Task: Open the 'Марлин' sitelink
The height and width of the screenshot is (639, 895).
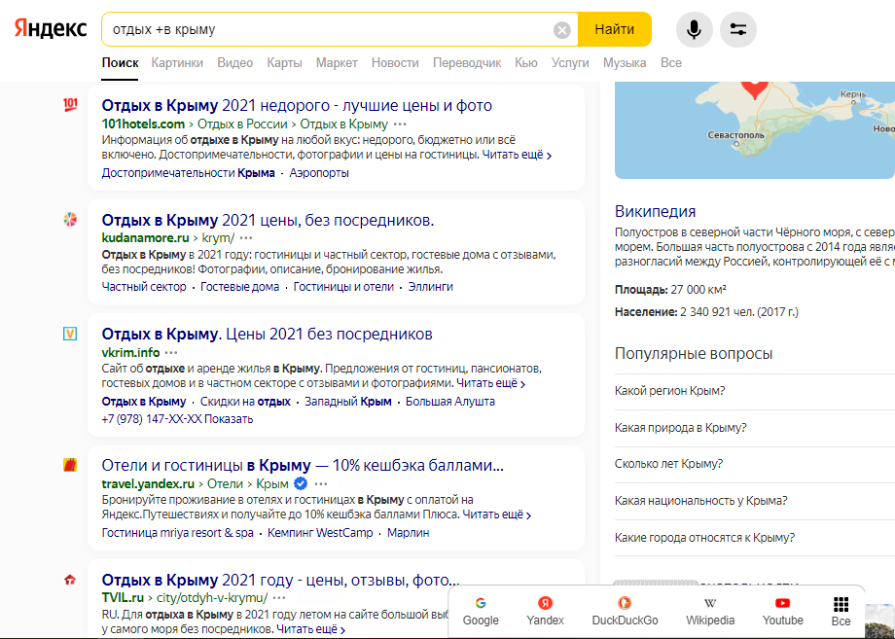Action: click(x=409, y=533)
